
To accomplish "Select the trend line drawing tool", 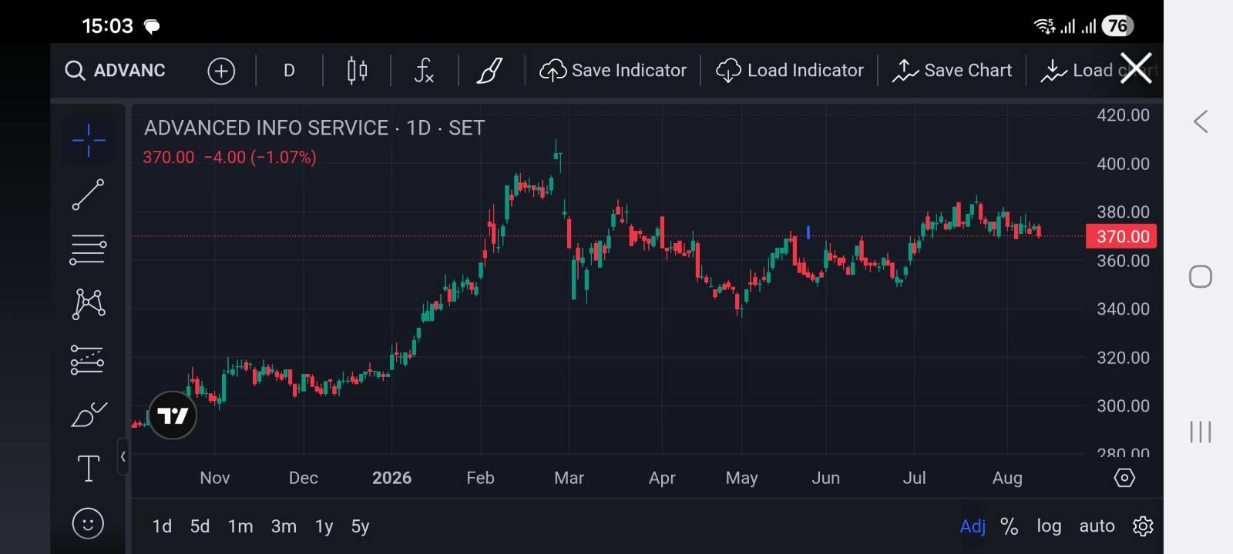I will tap(89, 195).
